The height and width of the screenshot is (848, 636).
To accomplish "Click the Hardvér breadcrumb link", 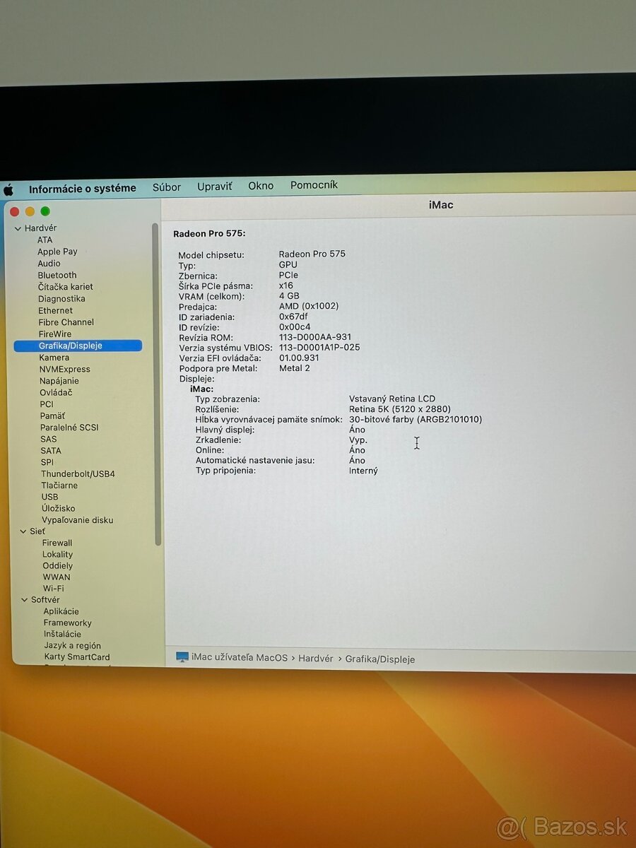I will click(x=316, y=658).
